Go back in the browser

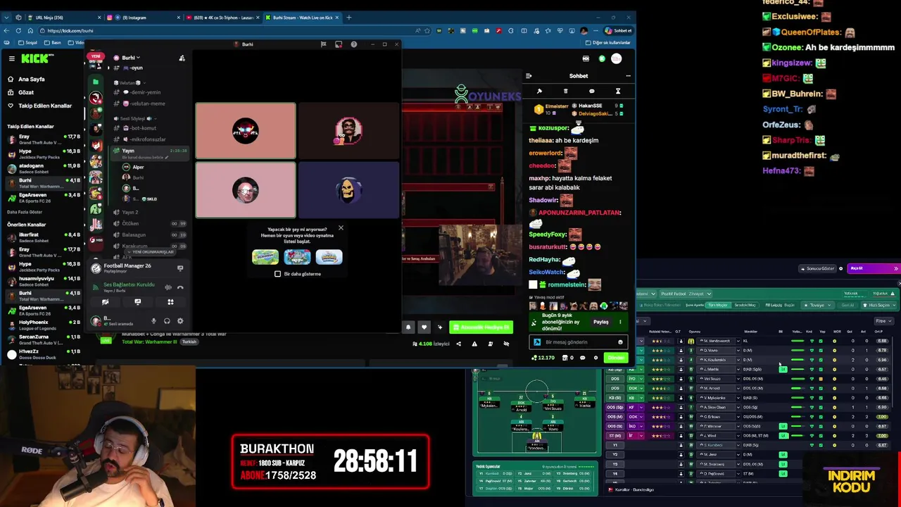click(6, 31)
